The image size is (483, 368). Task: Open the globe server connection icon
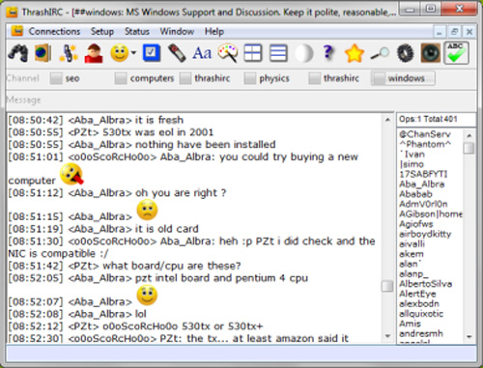point(43,53)
